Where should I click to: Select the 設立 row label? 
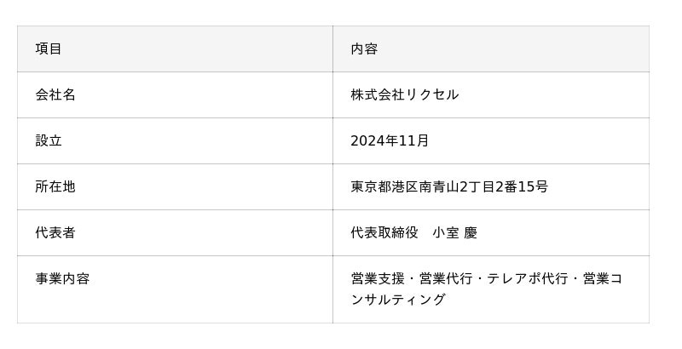(x=49, y=140)
